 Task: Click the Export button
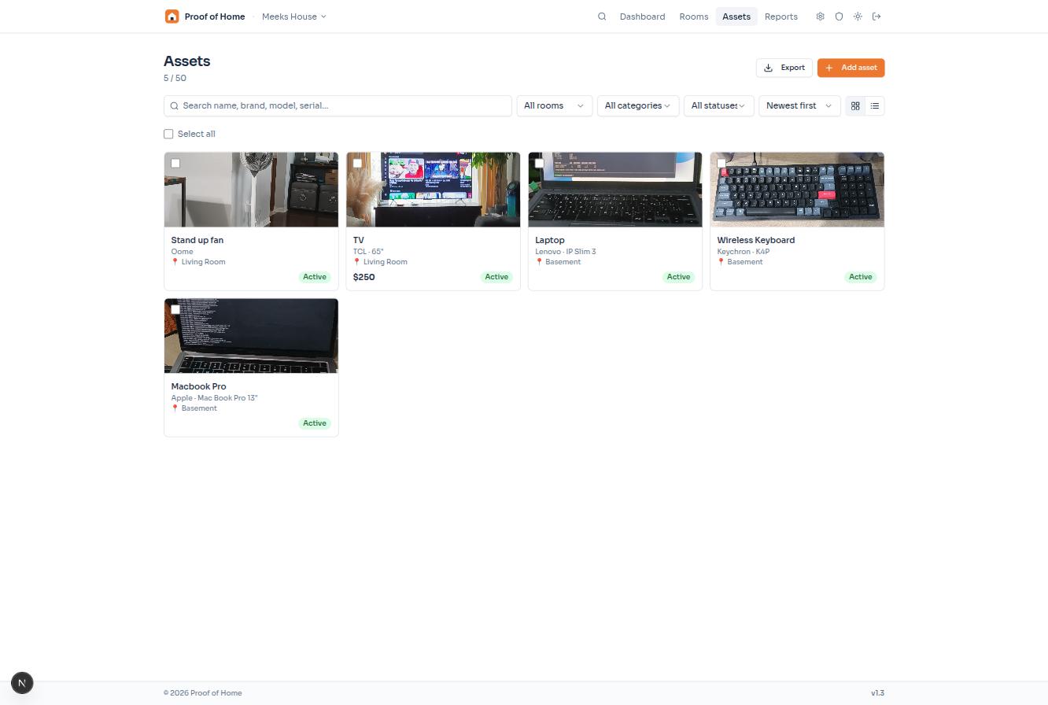click(x=784, y=68)
